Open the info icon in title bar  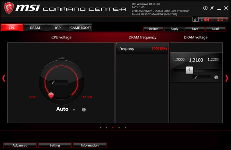205,8
